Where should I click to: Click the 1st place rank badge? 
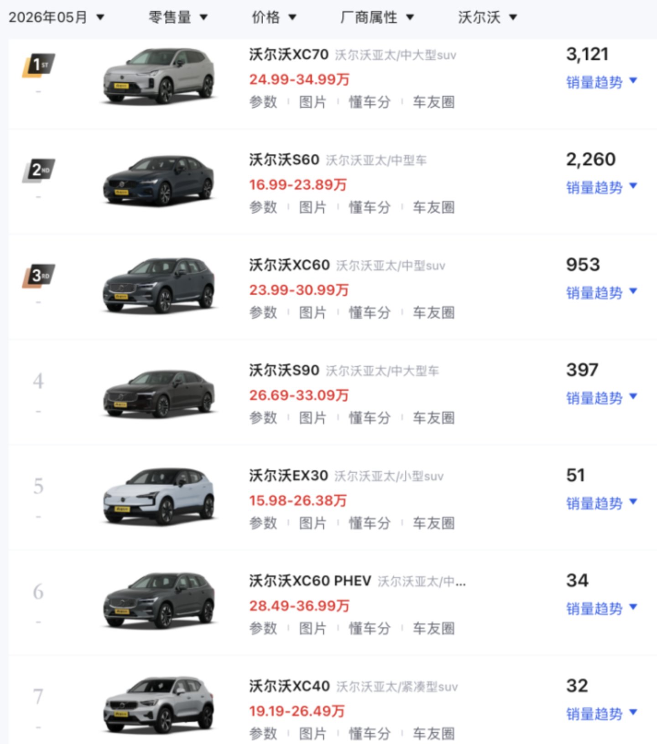click(39, 65)
